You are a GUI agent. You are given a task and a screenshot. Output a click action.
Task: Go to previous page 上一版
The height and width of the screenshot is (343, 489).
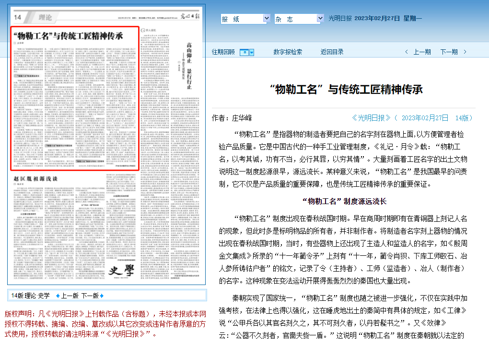pos(70,296)
